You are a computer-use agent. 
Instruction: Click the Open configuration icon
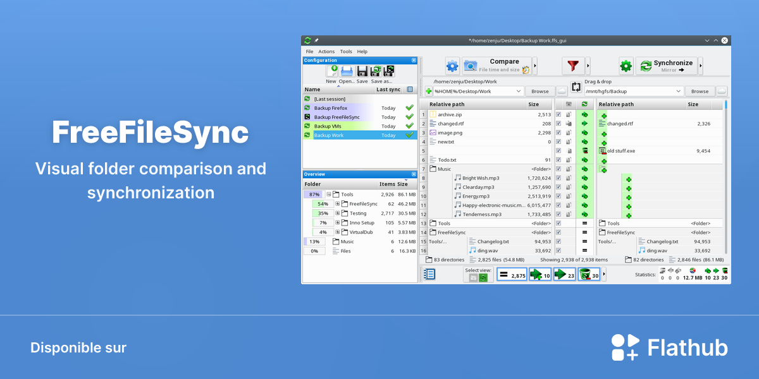tap(347, 71)
